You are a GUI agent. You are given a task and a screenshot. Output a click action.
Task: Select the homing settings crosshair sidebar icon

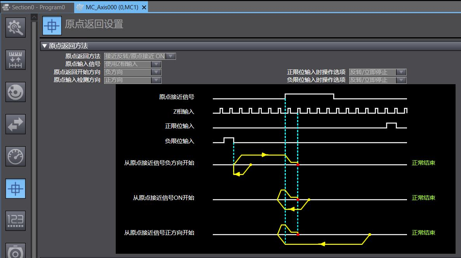click(x=16, y=188)
